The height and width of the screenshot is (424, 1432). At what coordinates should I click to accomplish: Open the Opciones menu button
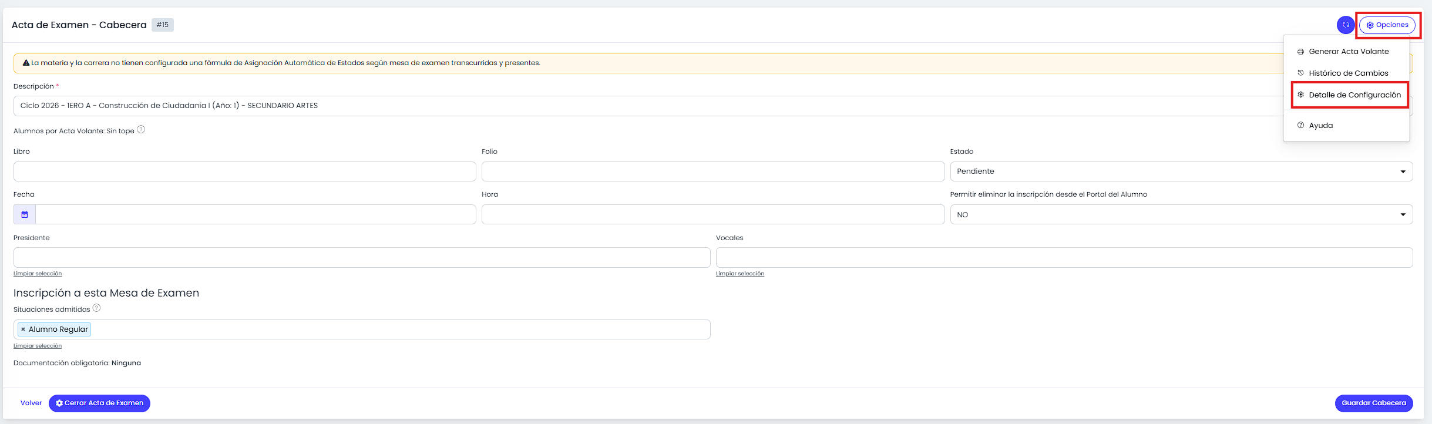1387,25
